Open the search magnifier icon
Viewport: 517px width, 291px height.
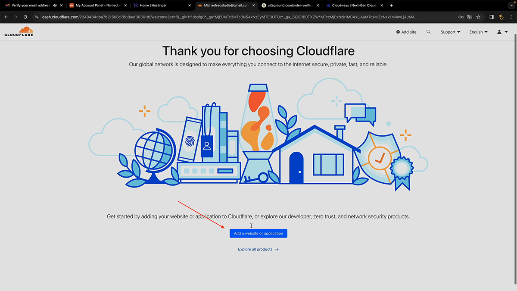428,32
